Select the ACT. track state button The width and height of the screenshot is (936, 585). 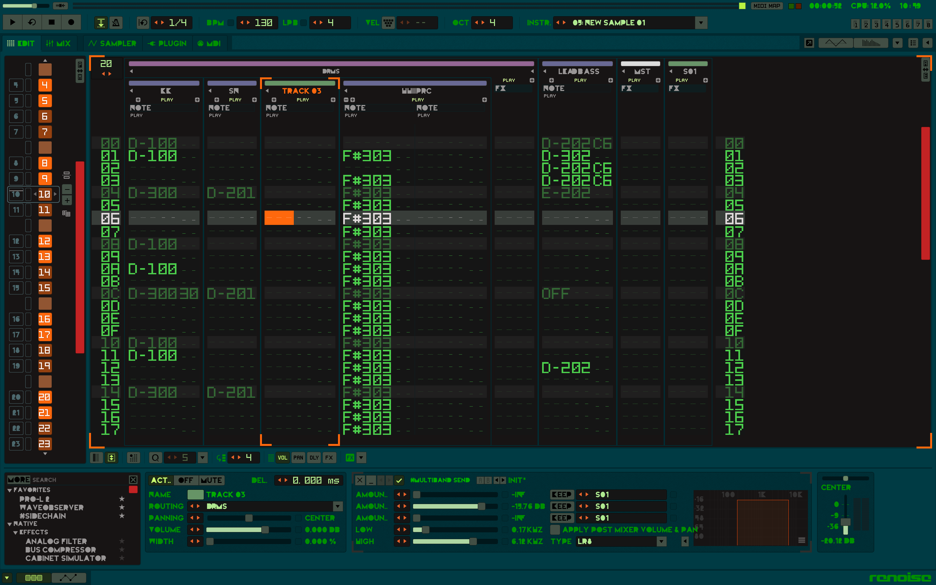(161, 480)
